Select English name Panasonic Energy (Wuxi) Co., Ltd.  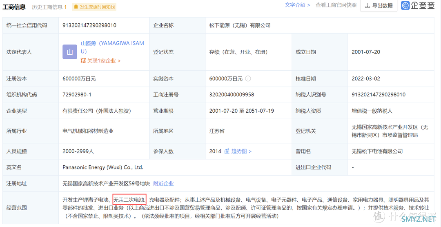103,167
